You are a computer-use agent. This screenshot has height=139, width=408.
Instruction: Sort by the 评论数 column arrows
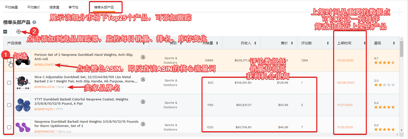point(328,43)
